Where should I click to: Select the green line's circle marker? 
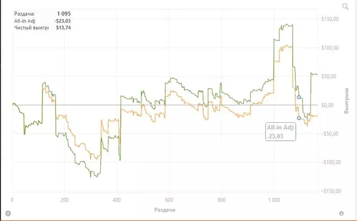[x=299, y=97]
